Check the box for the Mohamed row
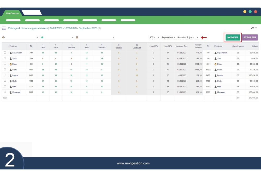The width and height of the screenshot is (261, 177). click(5, 92)
